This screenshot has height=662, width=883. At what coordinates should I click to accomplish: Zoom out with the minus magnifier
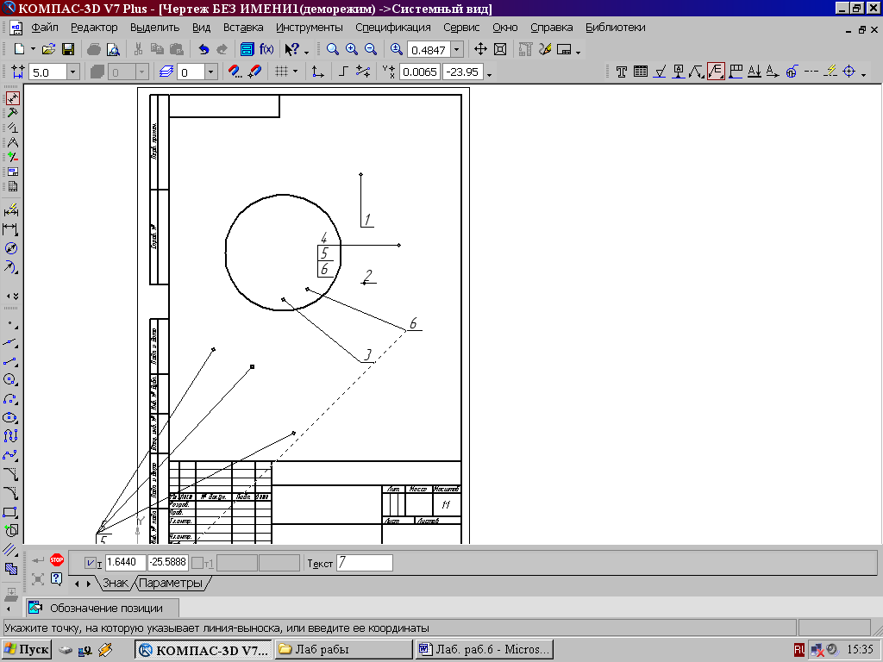coord(370,49)
